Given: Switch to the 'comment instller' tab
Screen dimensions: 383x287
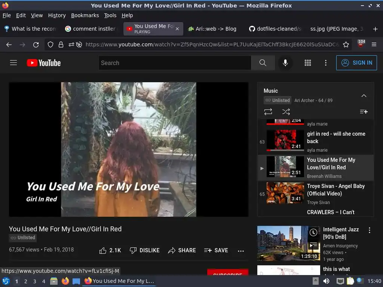Looking at the screenshot, I should click(x=91, y=29).
